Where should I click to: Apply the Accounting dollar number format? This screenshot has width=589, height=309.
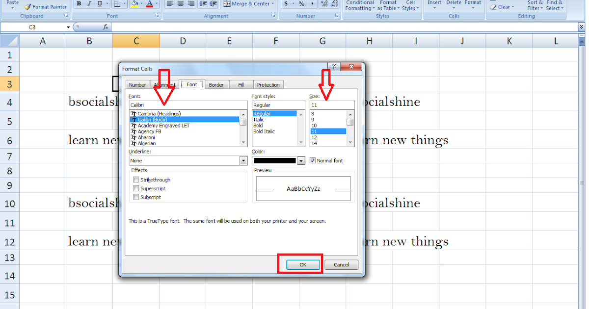click(x=286, y=4)
